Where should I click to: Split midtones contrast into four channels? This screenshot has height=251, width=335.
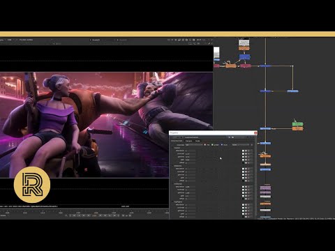click(x=248, y=190)
